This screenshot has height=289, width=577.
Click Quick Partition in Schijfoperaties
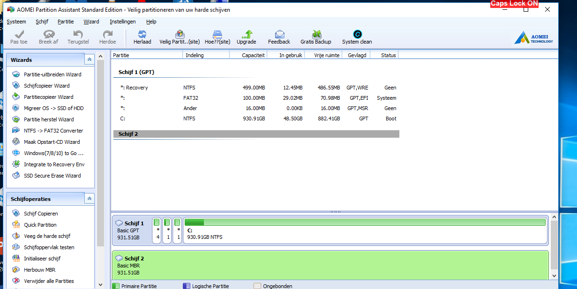tap(40, 225)
